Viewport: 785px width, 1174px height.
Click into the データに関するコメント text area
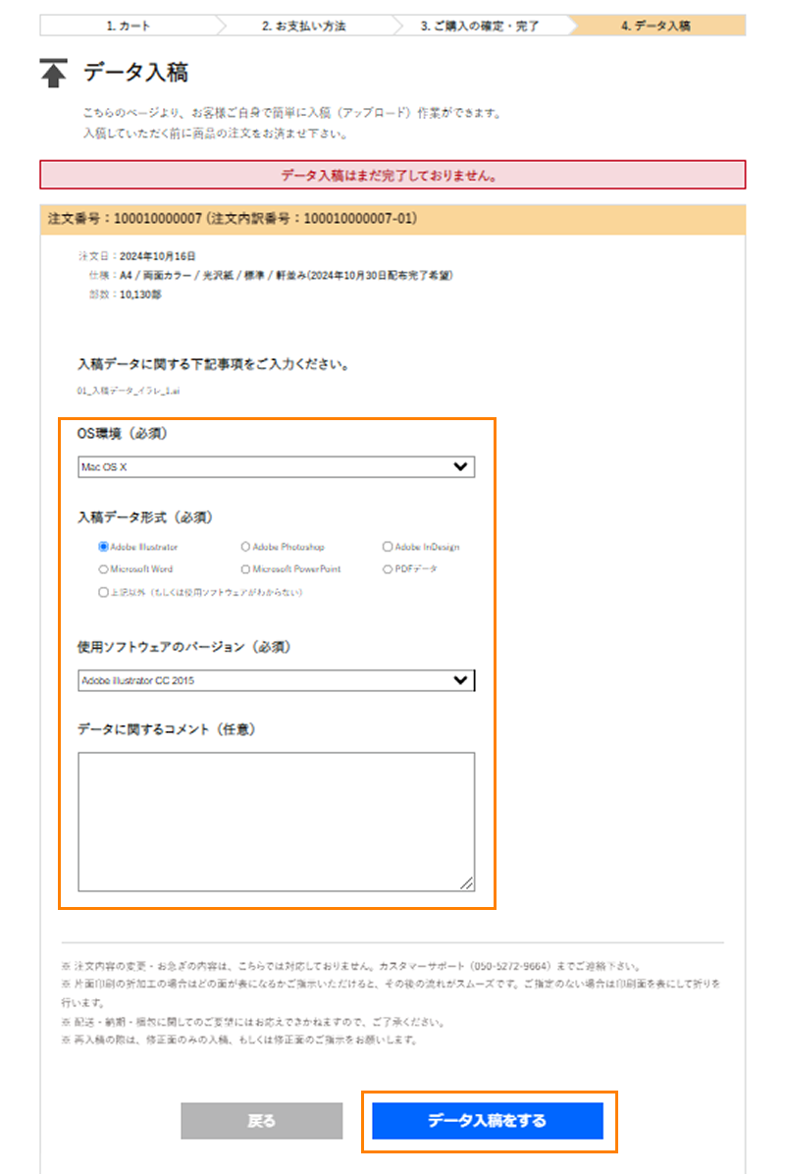coord(275,822)
